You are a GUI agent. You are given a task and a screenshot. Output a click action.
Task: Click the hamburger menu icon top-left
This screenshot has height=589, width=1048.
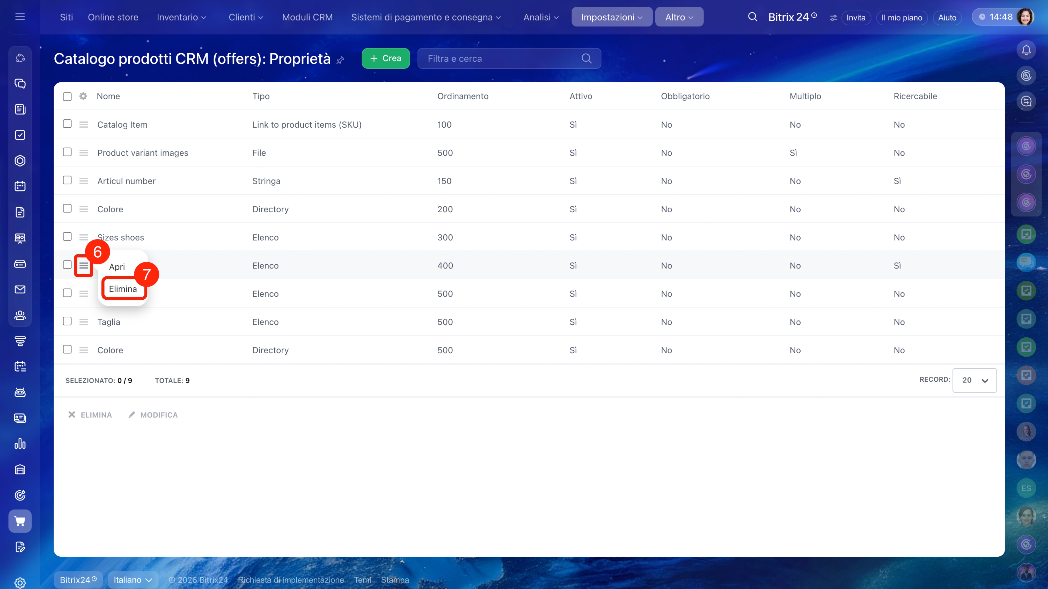(20, 17)
